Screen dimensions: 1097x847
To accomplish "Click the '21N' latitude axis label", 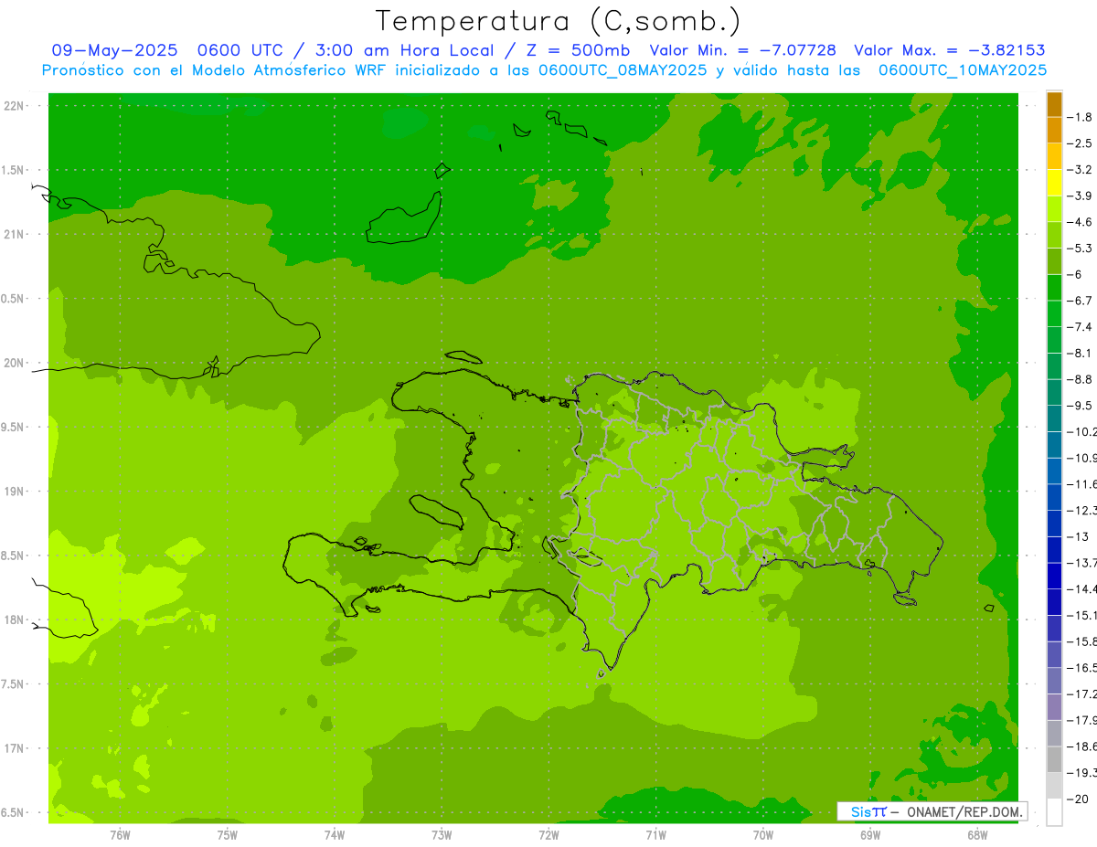I will (x=15, y=234).
